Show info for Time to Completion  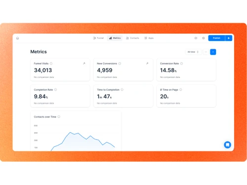coord(122,90)
